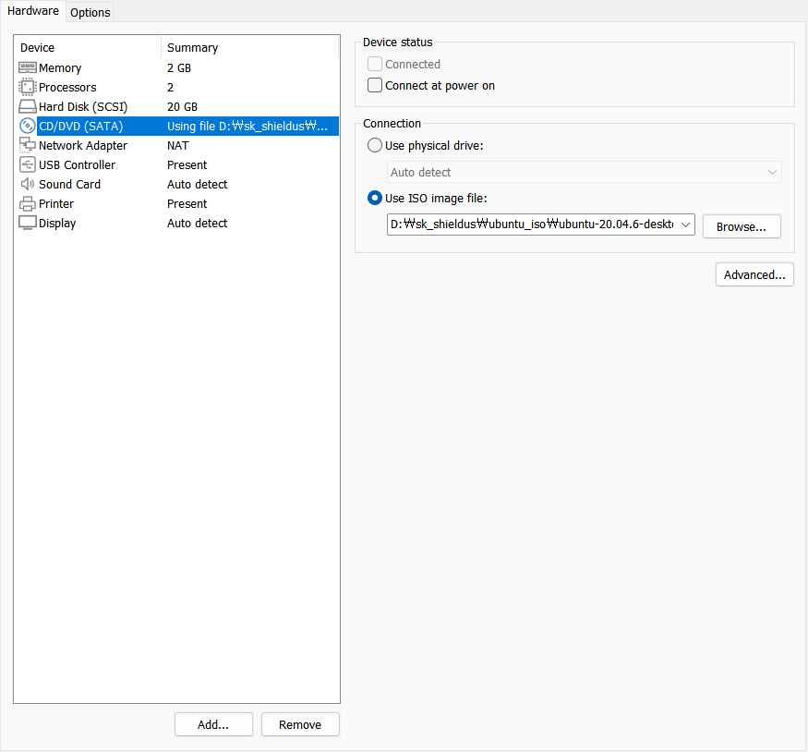Select the Display row label
The width and height of the screenshot is (808, 752).
57,224
